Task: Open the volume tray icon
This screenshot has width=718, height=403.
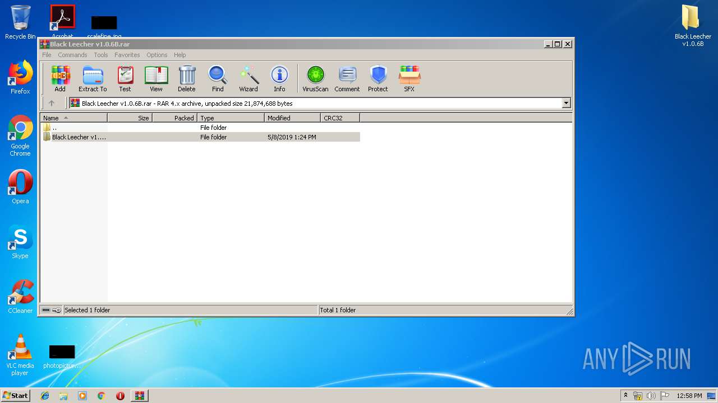Action: (651, 396)
